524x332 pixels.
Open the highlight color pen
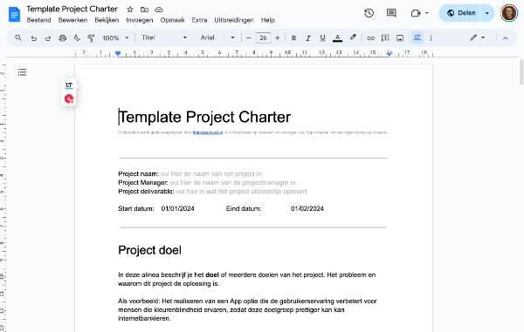click(x=353, y=37)
